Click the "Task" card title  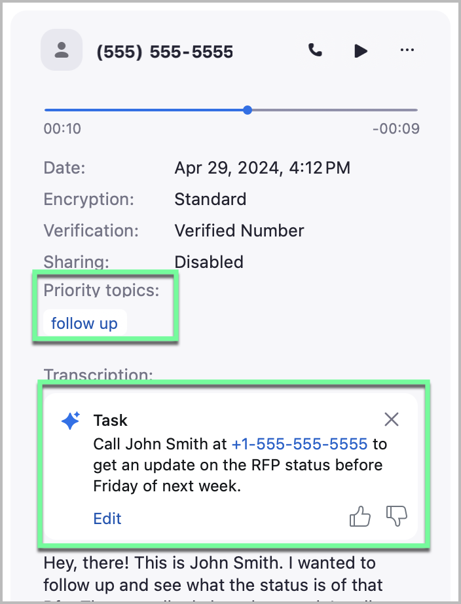110,420
